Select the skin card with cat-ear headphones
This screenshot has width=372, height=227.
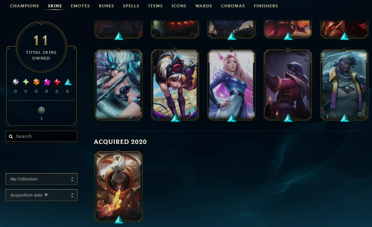click(175, 85)
